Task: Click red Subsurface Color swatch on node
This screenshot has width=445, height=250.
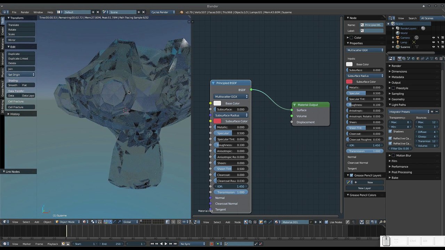Action: coord(217,121)
